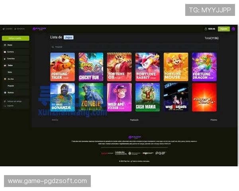Switch to the Casino tab
The image size is (239, 191).
(8, 29)
